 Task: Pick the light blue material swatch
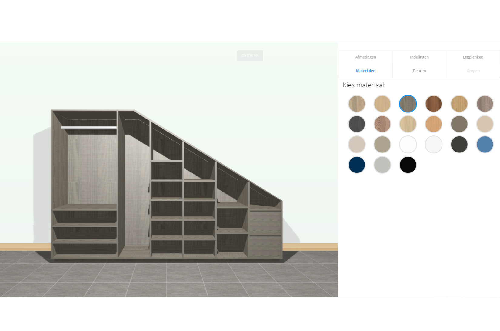point(485,145)
